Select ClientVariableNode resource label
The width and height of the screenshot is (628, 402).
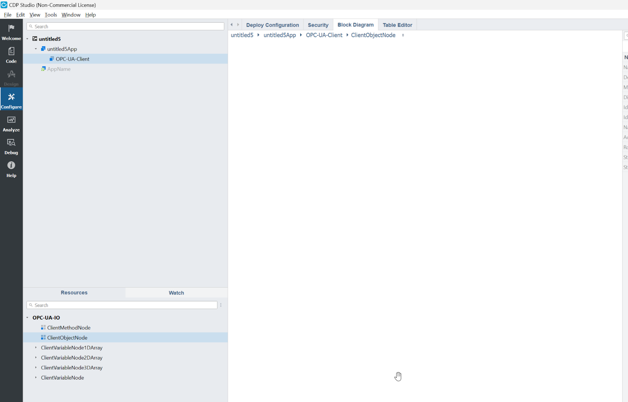point(62,378)
